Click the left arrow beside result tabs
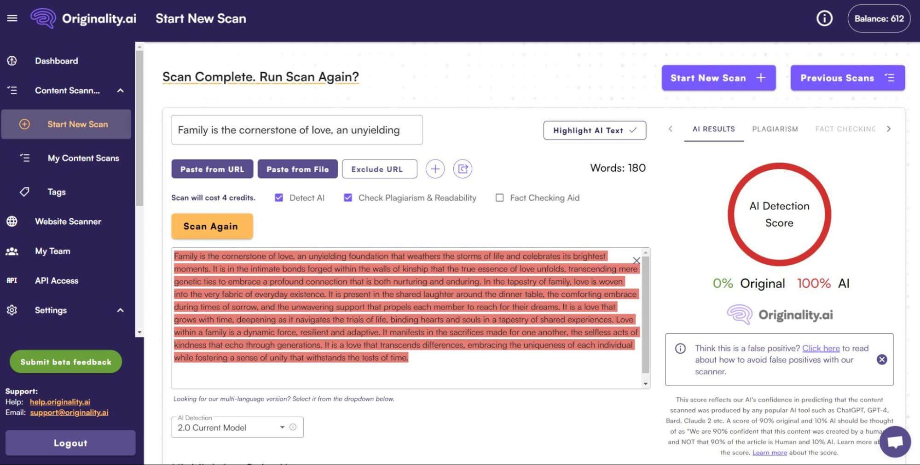Viewport: 920px width, 465px height. (x=671, y=129)
